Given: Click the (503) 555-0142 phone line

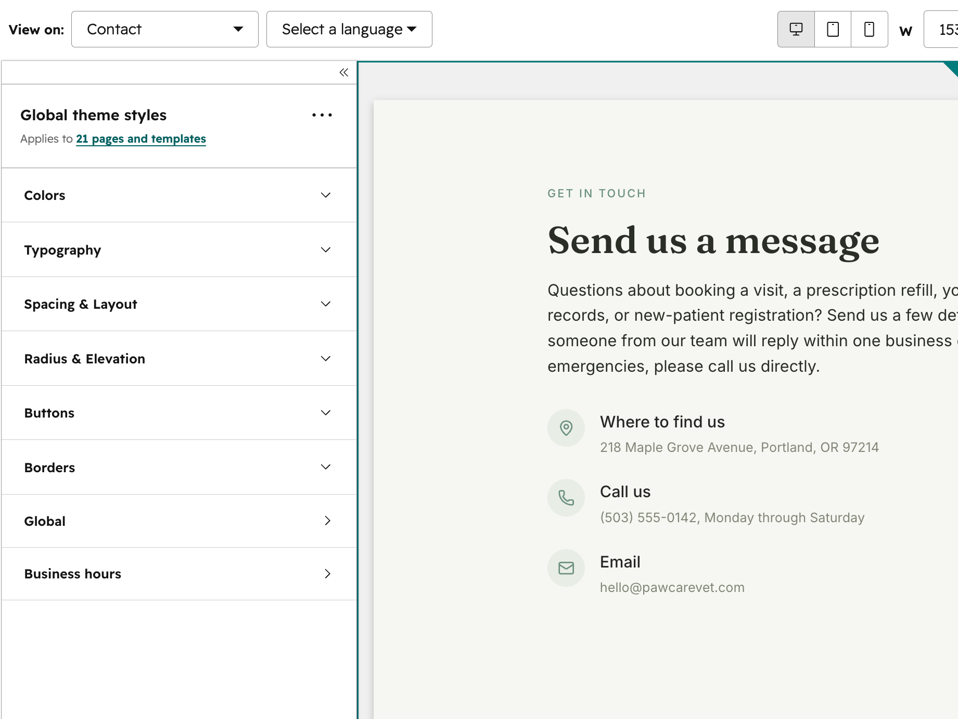Looking at the screenshot, I should coord(732,518).
